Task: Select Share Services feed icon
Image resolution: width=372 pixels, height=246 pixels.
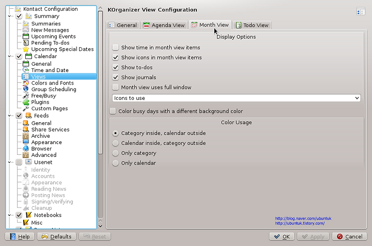Action: coord(26,129)
